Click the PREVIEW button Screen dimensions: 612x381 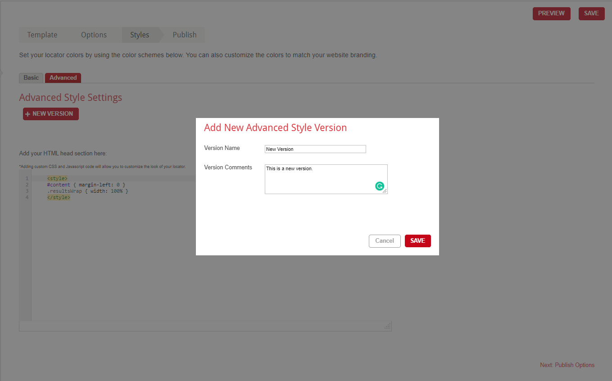[x=551, y=14]
